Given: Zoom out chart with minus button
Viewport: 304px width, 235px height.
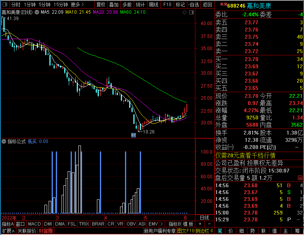Looking at the screenshot, I should (209, 224).
